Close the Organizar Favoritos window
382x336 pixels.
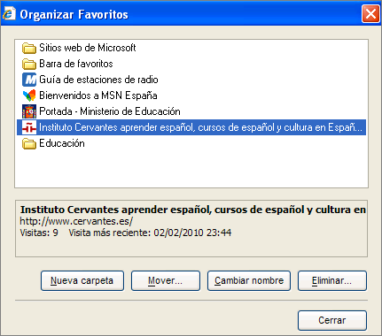[x=370, y=13]
